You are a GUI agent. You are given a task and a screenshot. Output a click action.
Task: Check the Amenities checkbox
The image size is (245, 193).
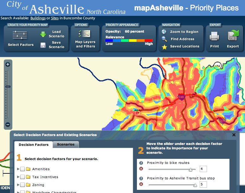click(x=23, y=169)
